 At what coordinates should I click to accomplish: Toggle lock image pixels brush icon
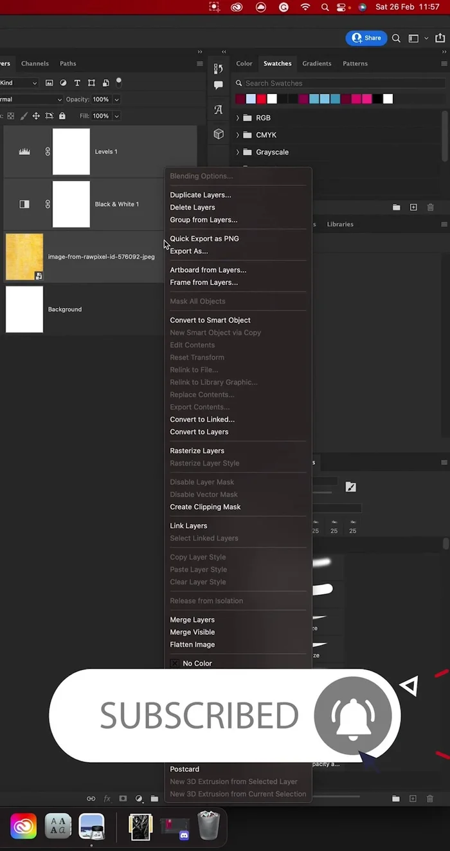[24, 116]
